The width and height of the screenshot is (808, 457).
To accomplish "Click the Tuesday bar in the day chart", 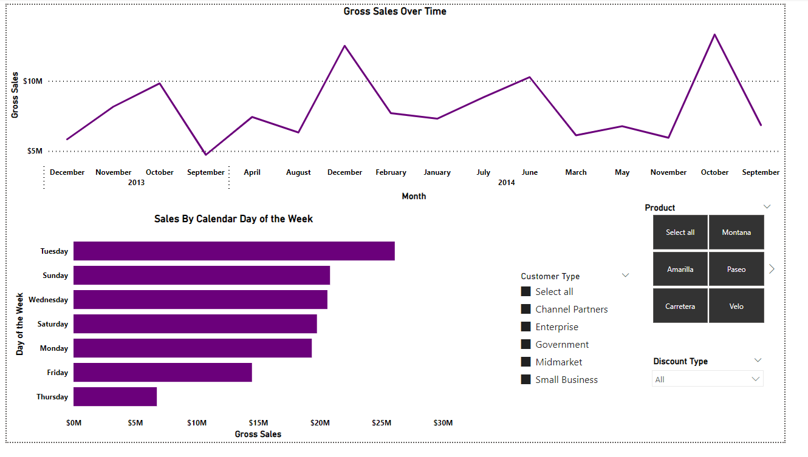I will tap(234, 251).
